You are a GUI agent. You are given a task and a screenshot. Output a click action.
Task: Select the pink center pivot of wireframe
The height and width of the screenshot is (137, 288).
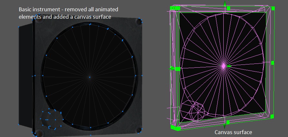[223, 66]
